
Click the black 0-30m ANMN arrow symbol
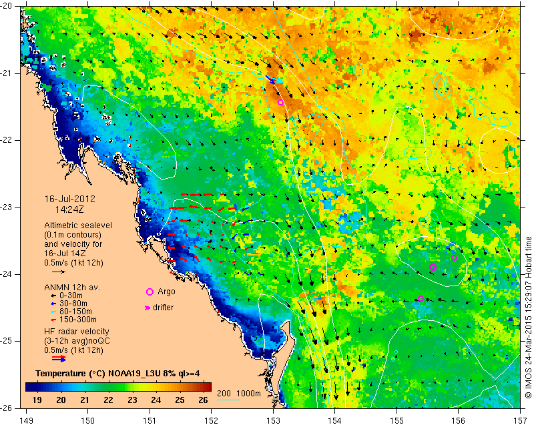53,296
